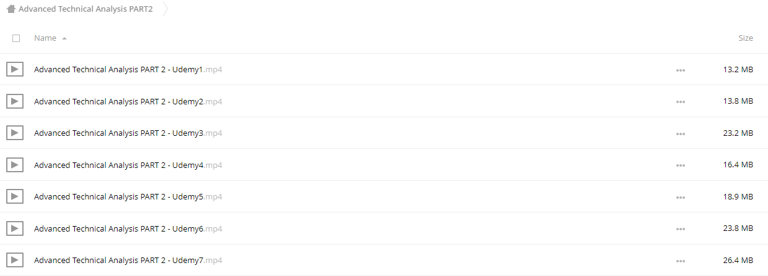Click the video play icon for Udemy3.mp4
The image size is (768, 276).
point(15,133)
